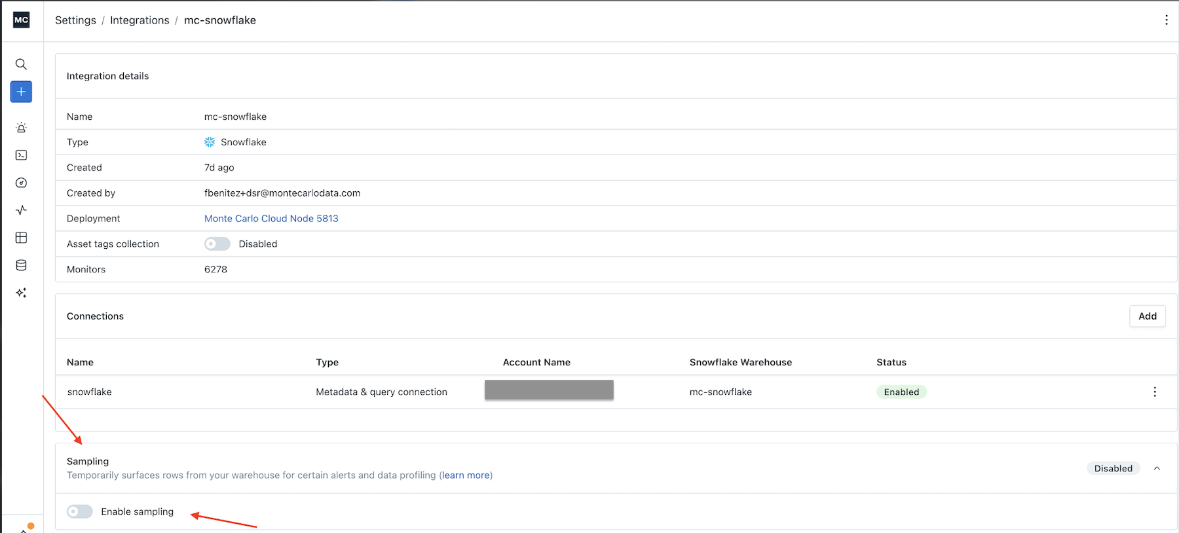The height and width of the screenshot is (533, 1179).
Task: Click the Sampling Disabled status badge
Action: [x=1113, y=468]
